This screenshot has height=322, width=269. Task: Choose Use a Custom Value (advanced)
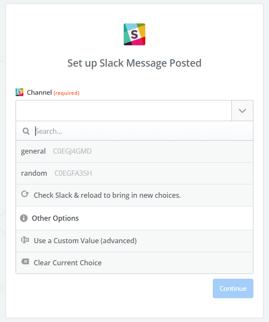click(85, 241)
